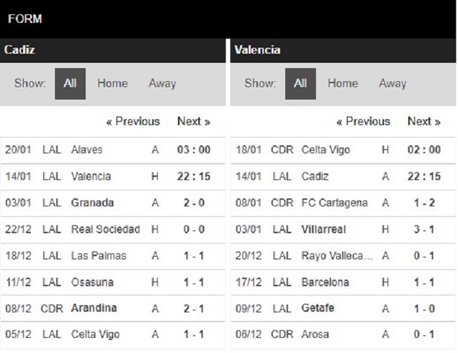Go to Previous page of Valencia fixtures
Screen dimensions: 458x353
pos(363,121)
